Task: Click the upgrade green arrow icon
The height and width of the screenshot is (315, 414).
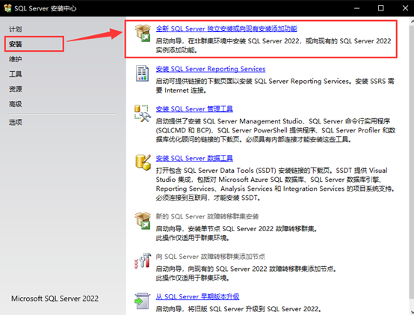Action: (142, 301)
